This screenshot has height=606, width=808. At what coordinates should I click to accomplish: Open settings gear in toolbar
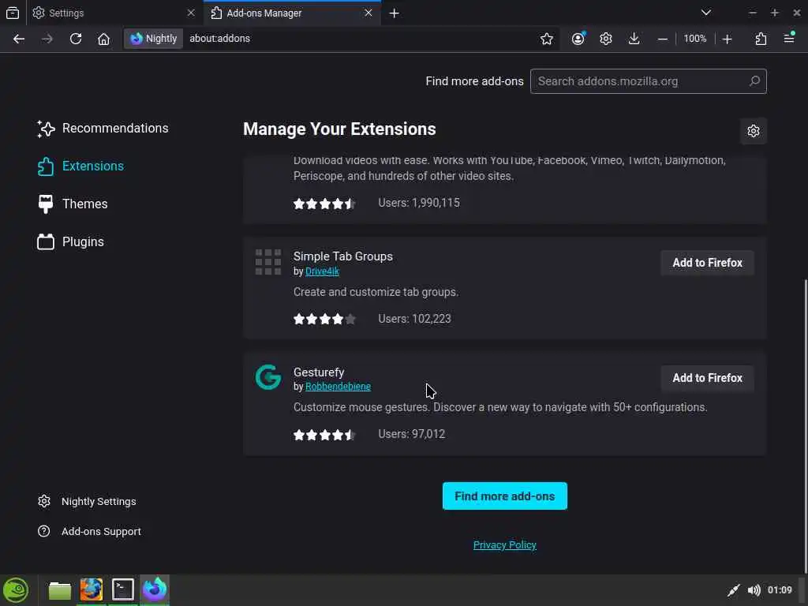(x=606, y=39)
